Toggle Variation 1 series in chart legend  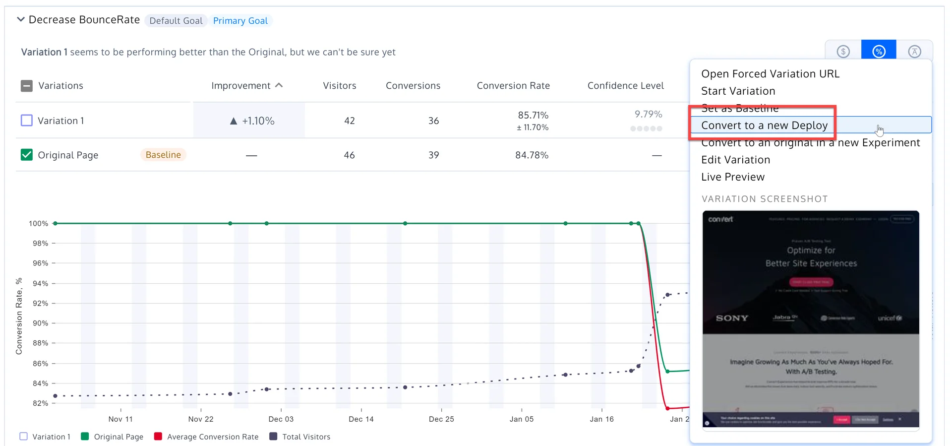tap(45, 437)
